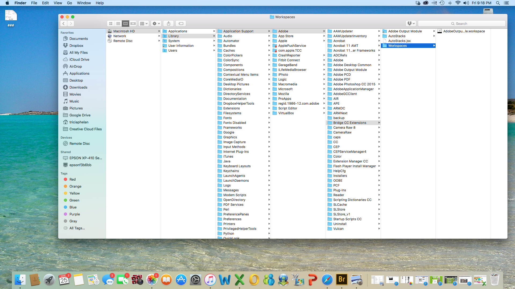Open Google Drive in the sidebar
515x289 pixels.
[x=80, y=115]
